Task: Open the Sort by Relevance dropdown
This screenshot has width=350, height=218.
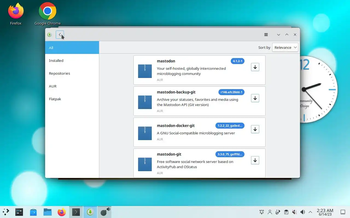Action: tap(285, 47)
